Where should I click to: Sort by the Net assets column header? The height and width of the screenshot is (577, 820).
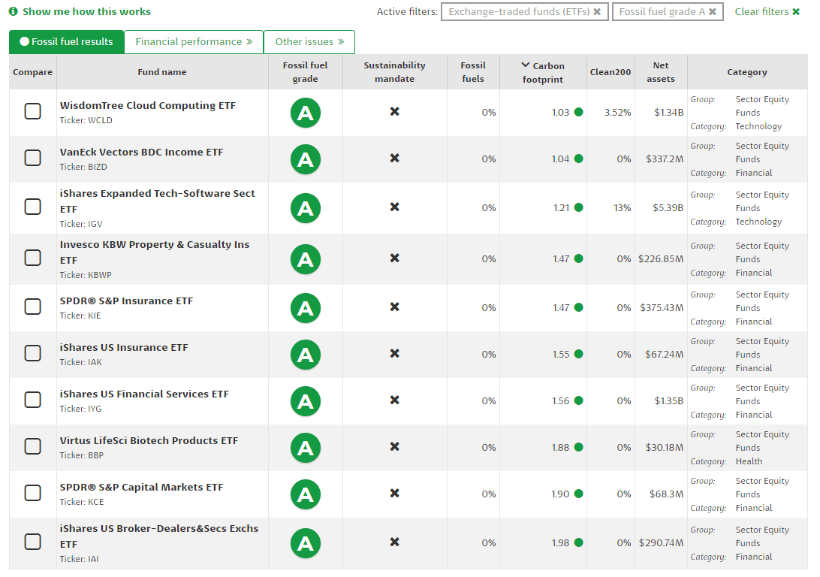(660, 72)
